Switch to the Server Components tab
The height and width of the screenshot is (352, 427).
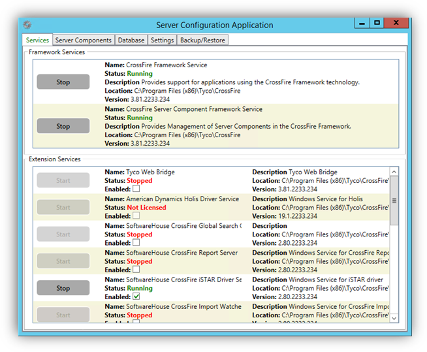(83, 40)
